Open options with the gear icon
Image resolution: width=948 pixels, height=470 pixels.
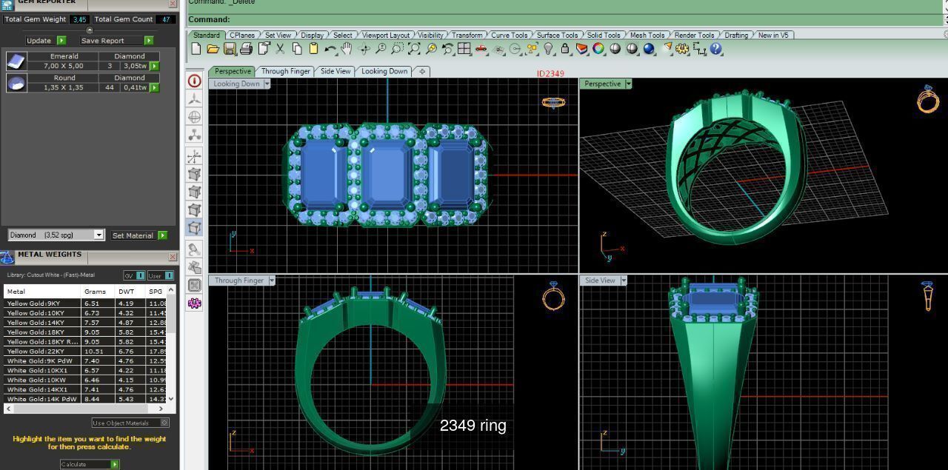[x=682, y=49]
